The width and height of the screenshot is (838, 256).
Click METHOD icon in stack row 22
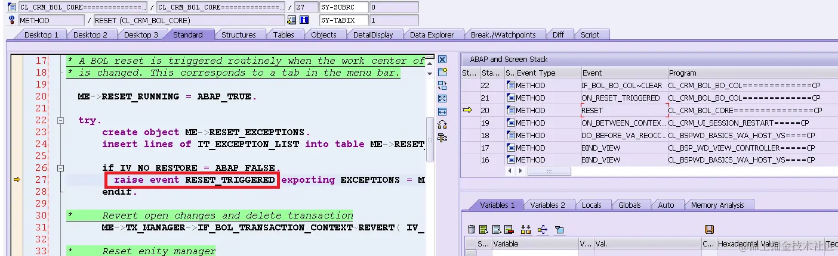pos(511,85)
